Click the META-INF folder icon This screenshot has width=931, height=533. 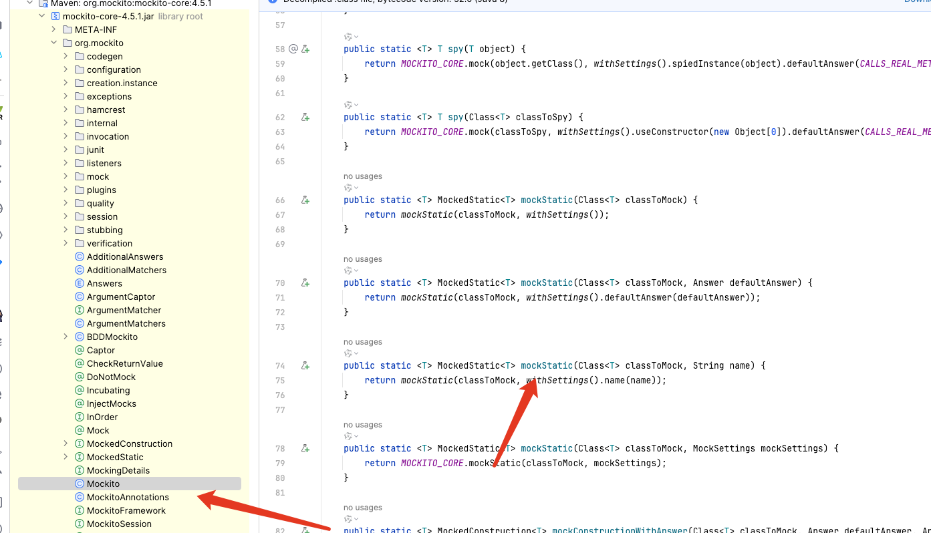[68, 29]
